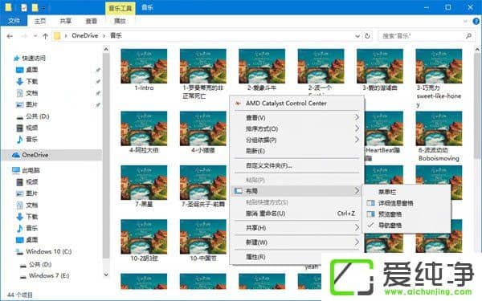Unpin 桌面 using its pin icon
482x301 pixels.
click(98, 70)
